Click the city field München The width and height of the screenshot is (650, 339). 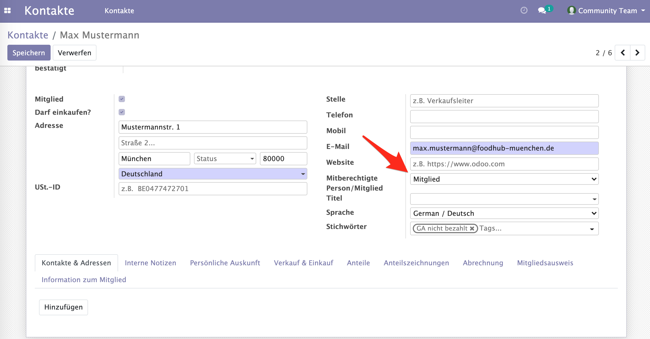point(154,159)
